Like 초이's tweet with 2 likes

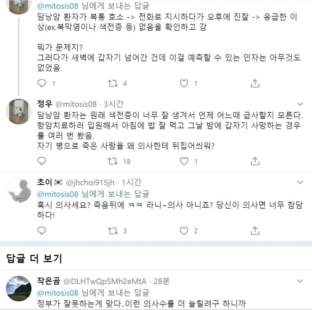[x=184, y=231]
